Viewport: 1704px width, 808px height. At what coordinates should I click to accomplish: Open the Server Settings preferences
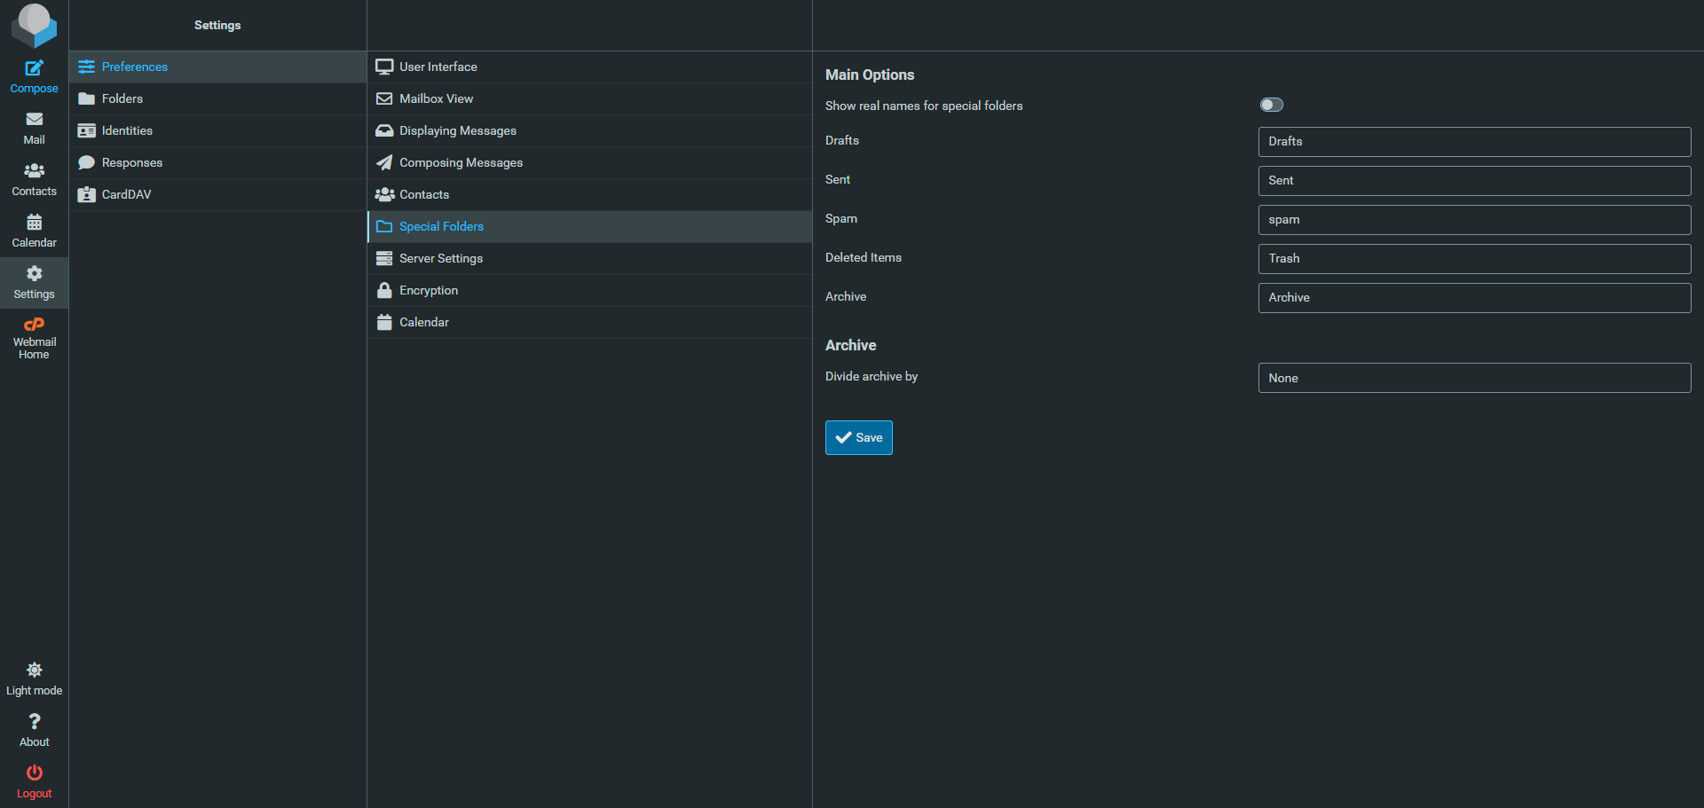441,258
